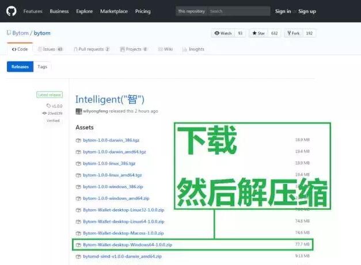This screenshot has height=265, width=361.
Task: Click package icon beside bytom-1.0.0-linux_386.tgz
Action: click(78, 163)
